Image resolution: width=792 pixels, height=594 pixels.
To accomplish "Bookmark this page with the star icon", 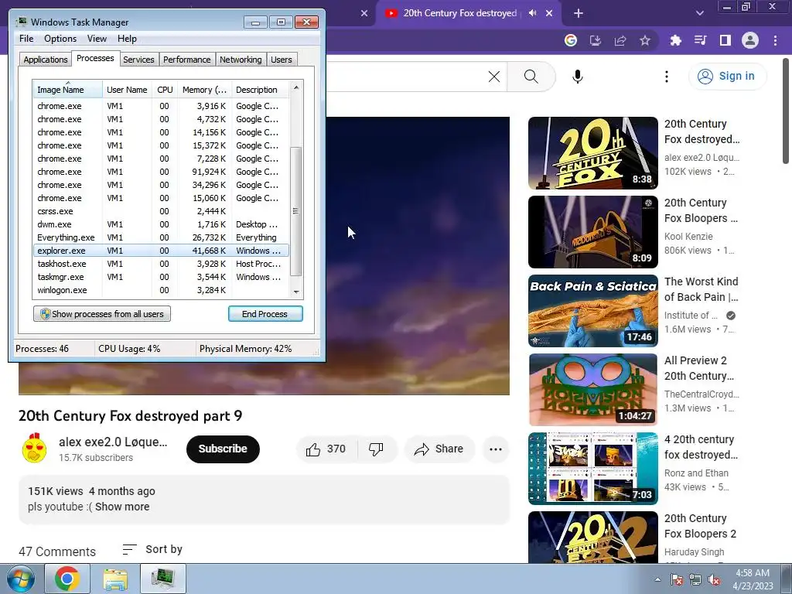I will tap(645, 40).
